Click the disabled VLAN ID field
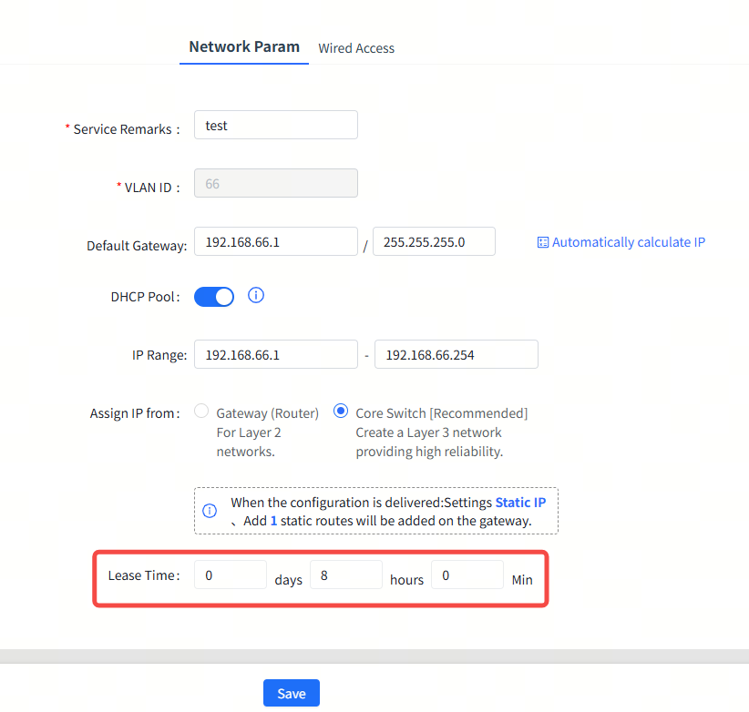Screen dimensions: 749x712 click(x=275, y=184)
